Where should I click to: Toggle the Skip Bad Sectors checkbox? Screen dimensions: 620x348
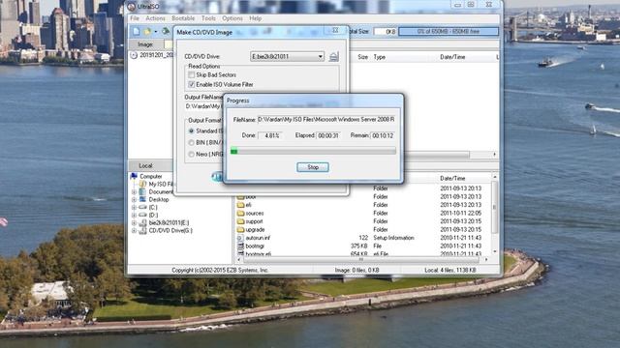pyautogui.click(x=192, y=74)
